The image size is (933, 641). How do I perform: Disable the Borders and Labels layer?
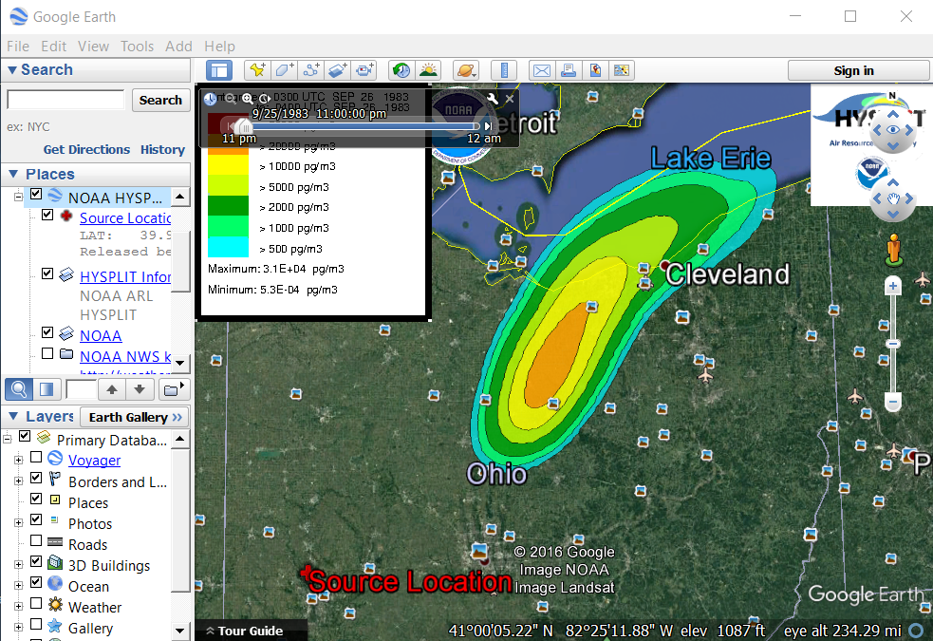click(x=36, y=478)
